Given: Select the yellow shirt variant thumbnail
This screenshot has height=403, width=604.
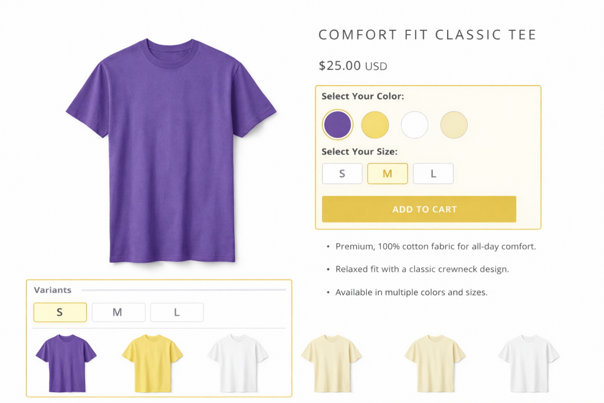Looking at the screenshot, I should pos(152,360).
